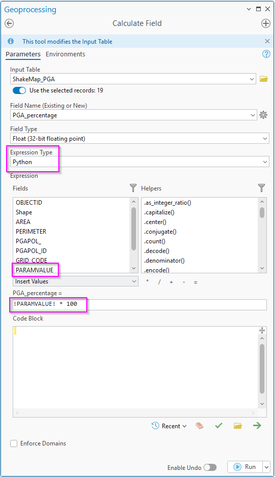Filter the Helpers list
The image size is (275, 477).
pos(262,188)
